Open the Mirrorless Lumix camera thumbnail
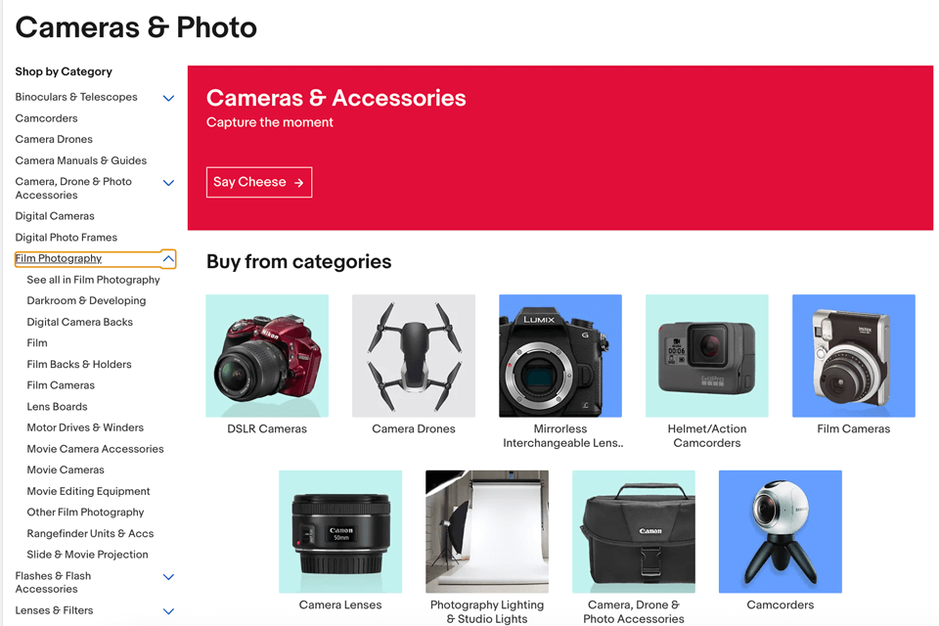 tap(560, 356)
